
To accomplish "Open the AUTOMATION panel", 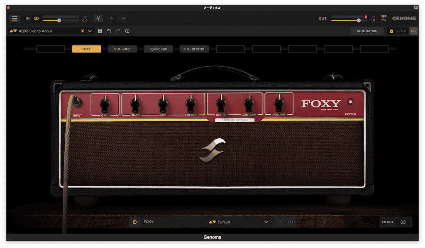I will point(367,31).
